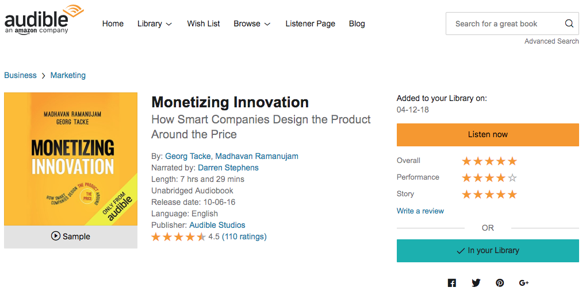Open the 110 ratings link
The image size is (586, 295).
point(244,236)
